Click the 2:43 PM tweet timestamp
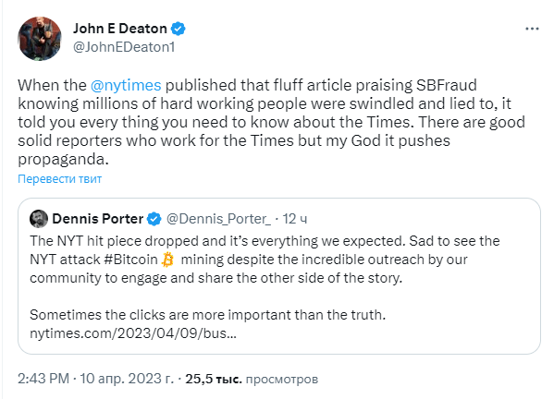Viewport: 554px width, 399px height. 43,379
